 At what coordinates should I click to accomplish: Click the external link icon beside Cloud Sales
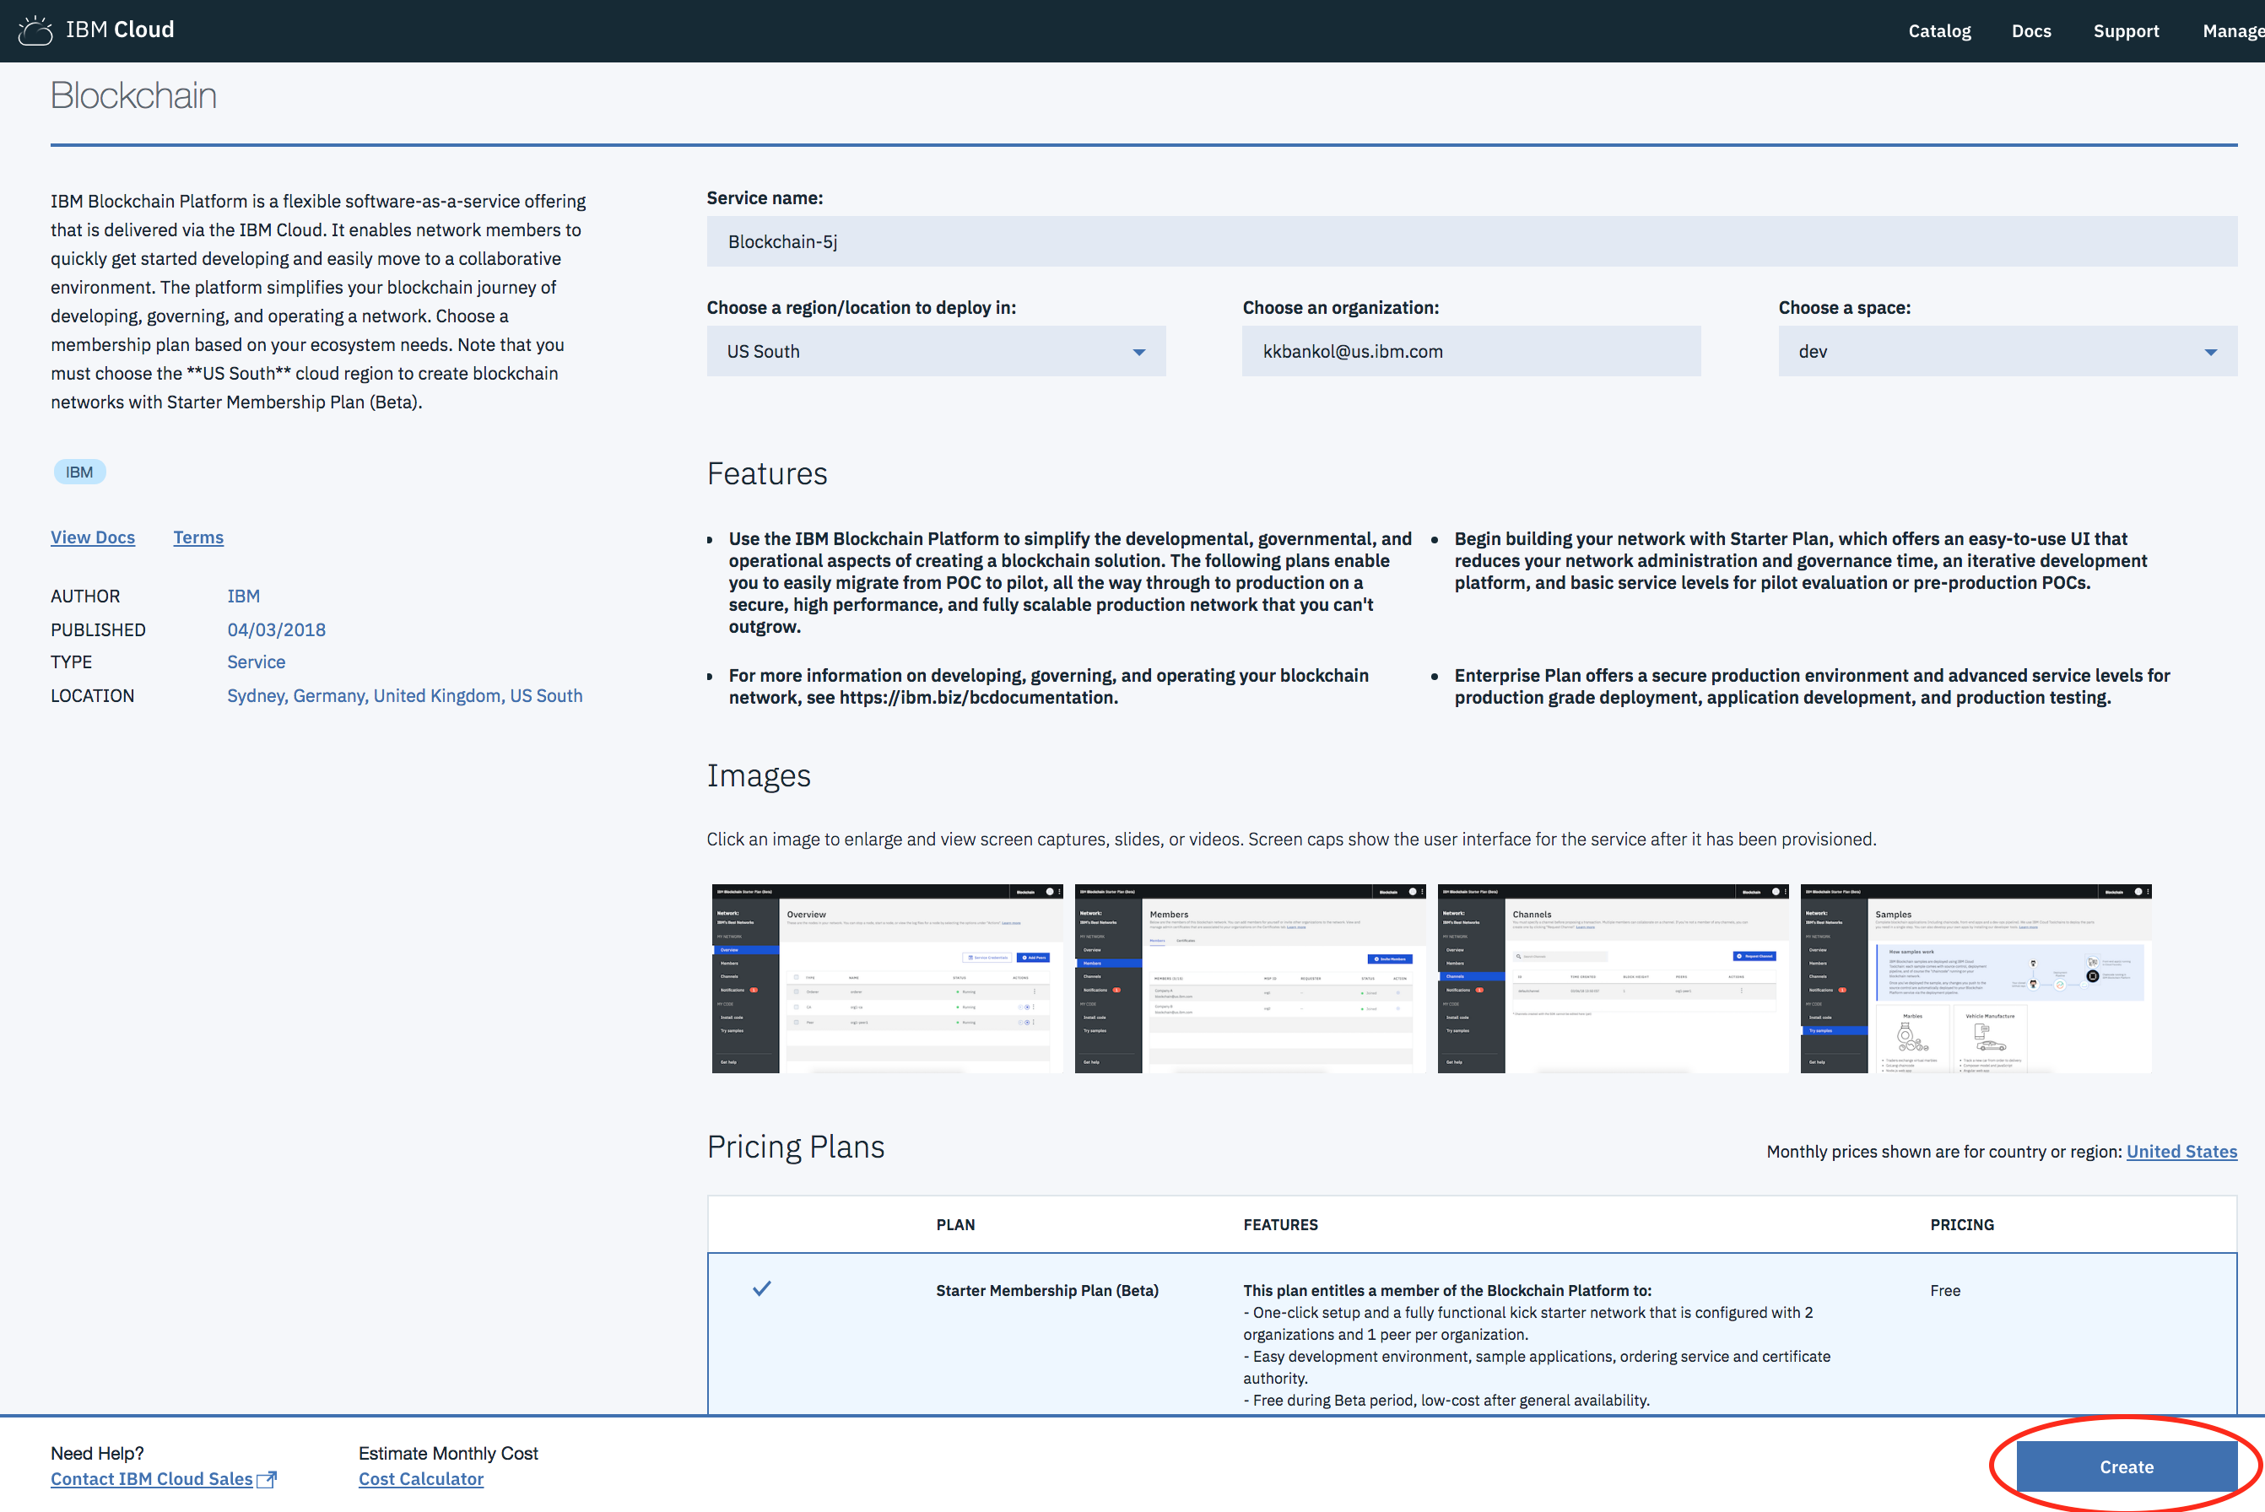tap(266, 1479)
